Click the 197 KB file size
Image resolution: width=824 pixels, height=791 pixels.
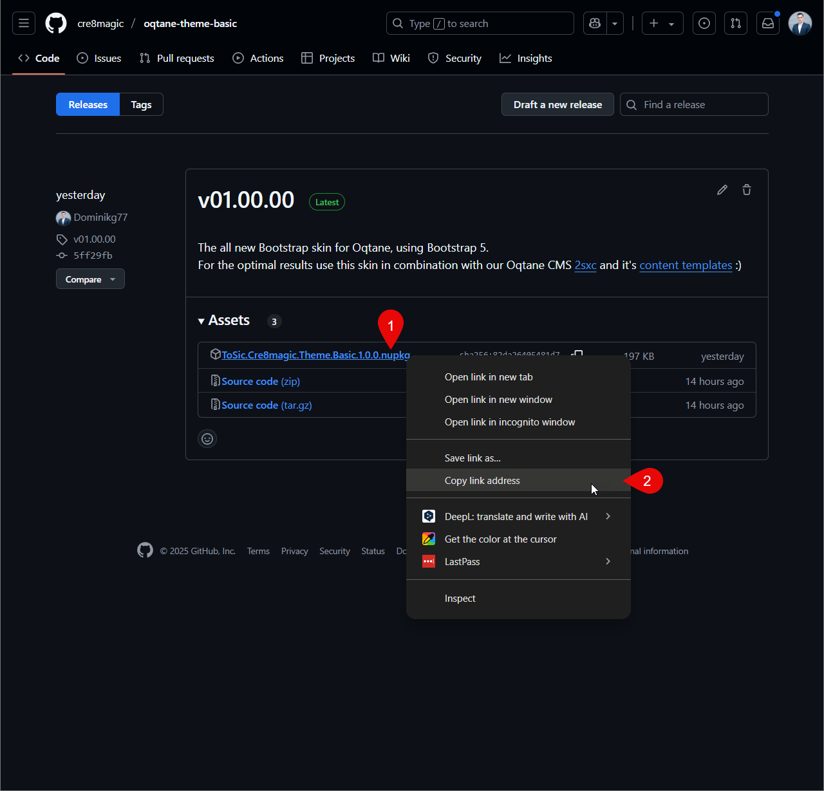tap(639, 357)
